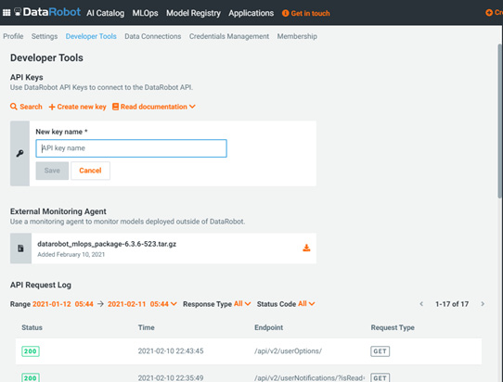
Task: Switch to the Profile tab
Action: pyautogui.click(x=13, y=36)
